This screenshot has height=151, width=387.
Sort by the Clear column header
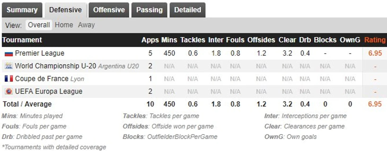(x=287, y=40)
